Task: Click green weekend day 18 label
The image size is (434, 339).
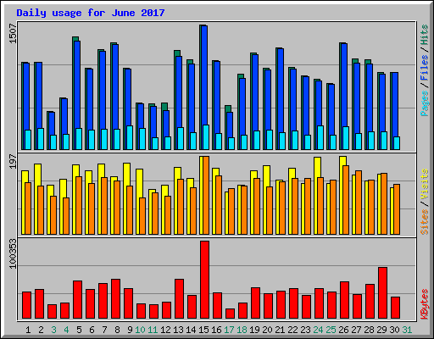Action: pyautogui.click(x=242, y=330)
